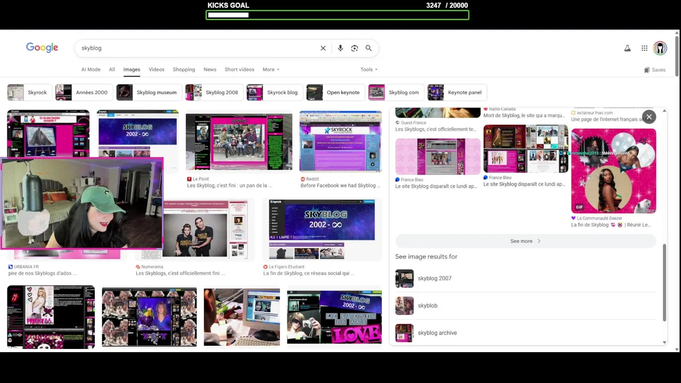Open Numerama 'Les Skyblogs, c'est officiellement fini' link
The height and width of the screenshot is (383, 681).
tap(180, 273)
